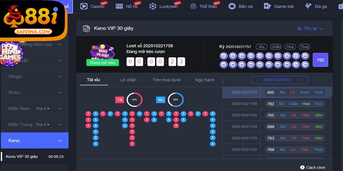The height and width of the screenshot is (171, 343).
Task: Open the Game bài cards icon
Action: [267, 6]
